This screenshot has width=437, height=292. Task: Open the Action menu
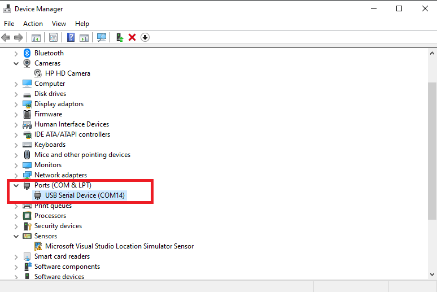pyautogui.click(x=33, y=24)
